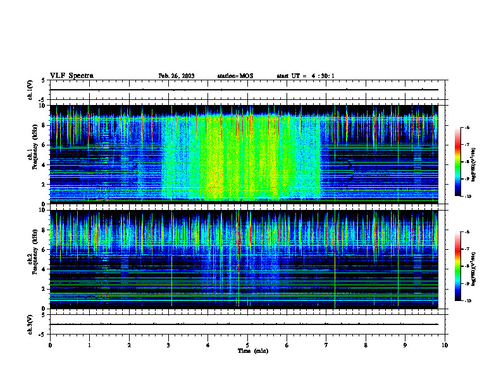Image resolution: width=501 pixels, height=387 pixels.
Task: Select the "start UT = 4 :30: 1" text
Action: coord(306,76)
